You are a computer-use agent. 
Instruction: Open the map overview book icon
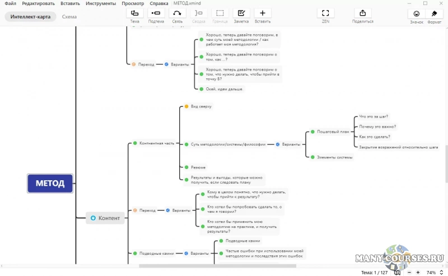click(397, 273)
